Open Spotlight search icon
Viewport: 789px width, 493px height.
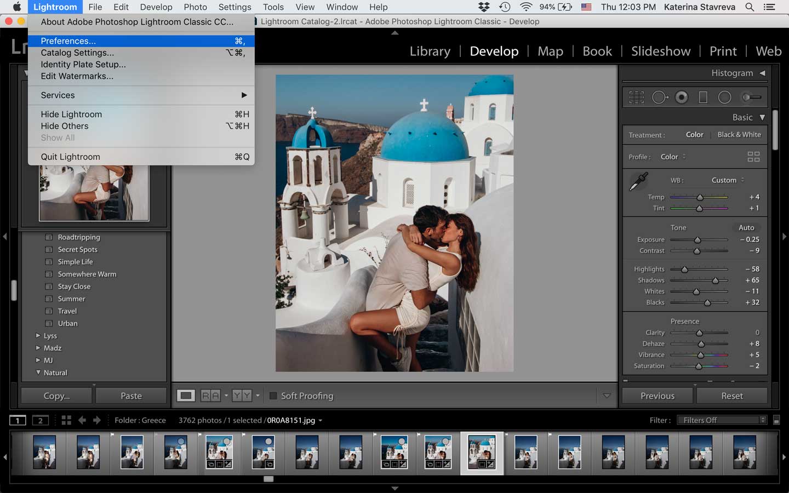(750, 7)
